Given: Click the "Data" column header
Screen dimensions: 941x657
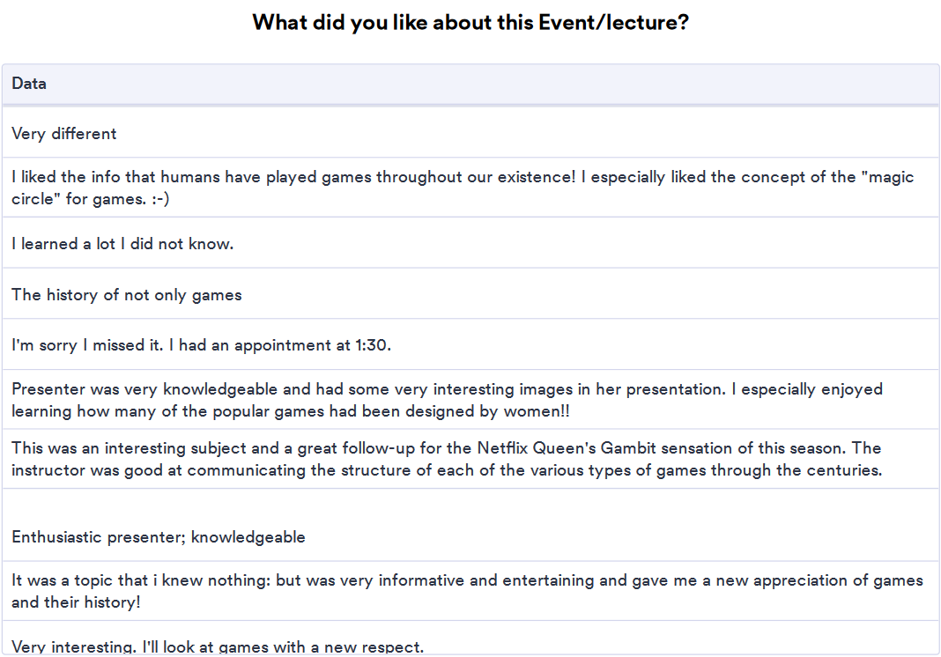Looking at the screenshot, I should 29,84.
